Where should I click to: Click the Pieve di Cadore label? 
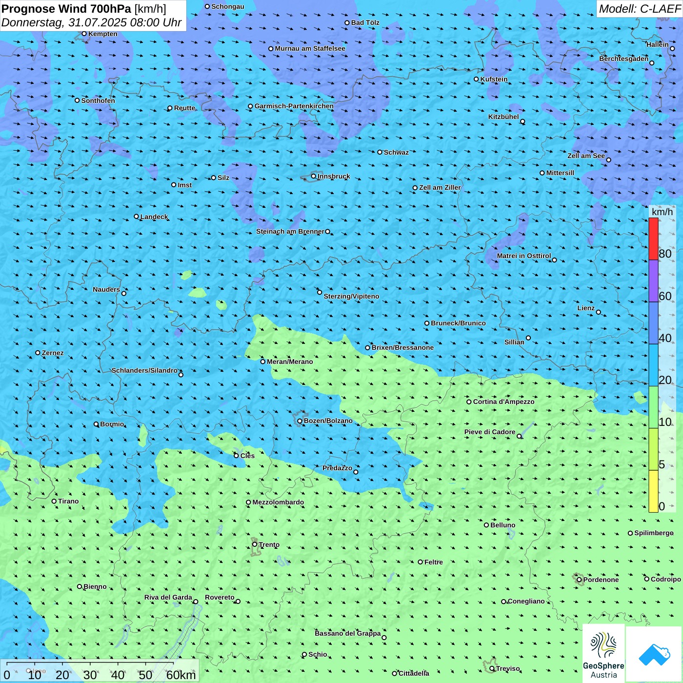click(x=490, y=432)
